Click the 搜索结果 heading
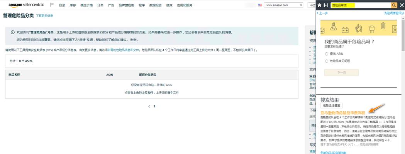This screenshot has width=405, height=154. (330, 100)
